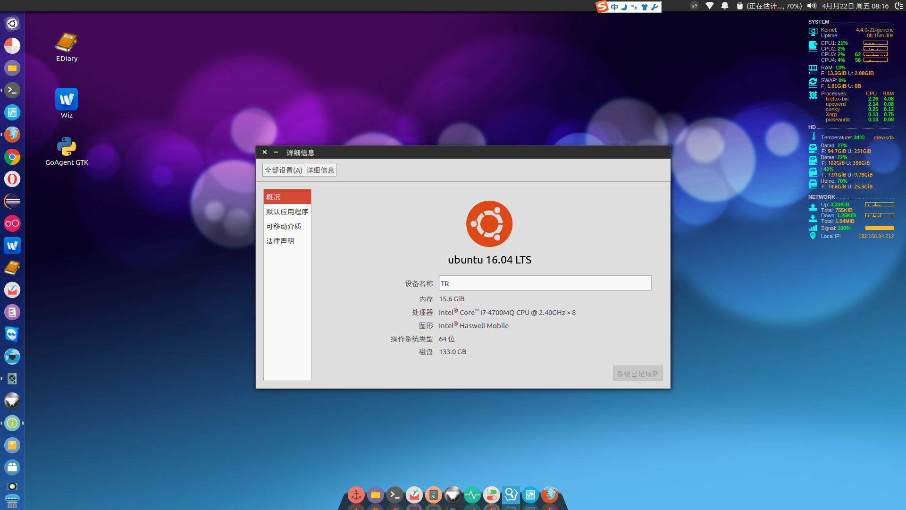Open Eclipse from the launcher
Screen dimensions: 906x510
click(12, 201)
